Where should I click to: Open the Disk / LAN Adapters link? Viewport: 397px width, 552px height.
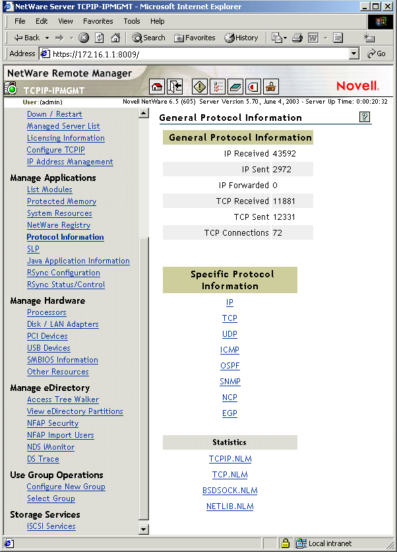63,324
